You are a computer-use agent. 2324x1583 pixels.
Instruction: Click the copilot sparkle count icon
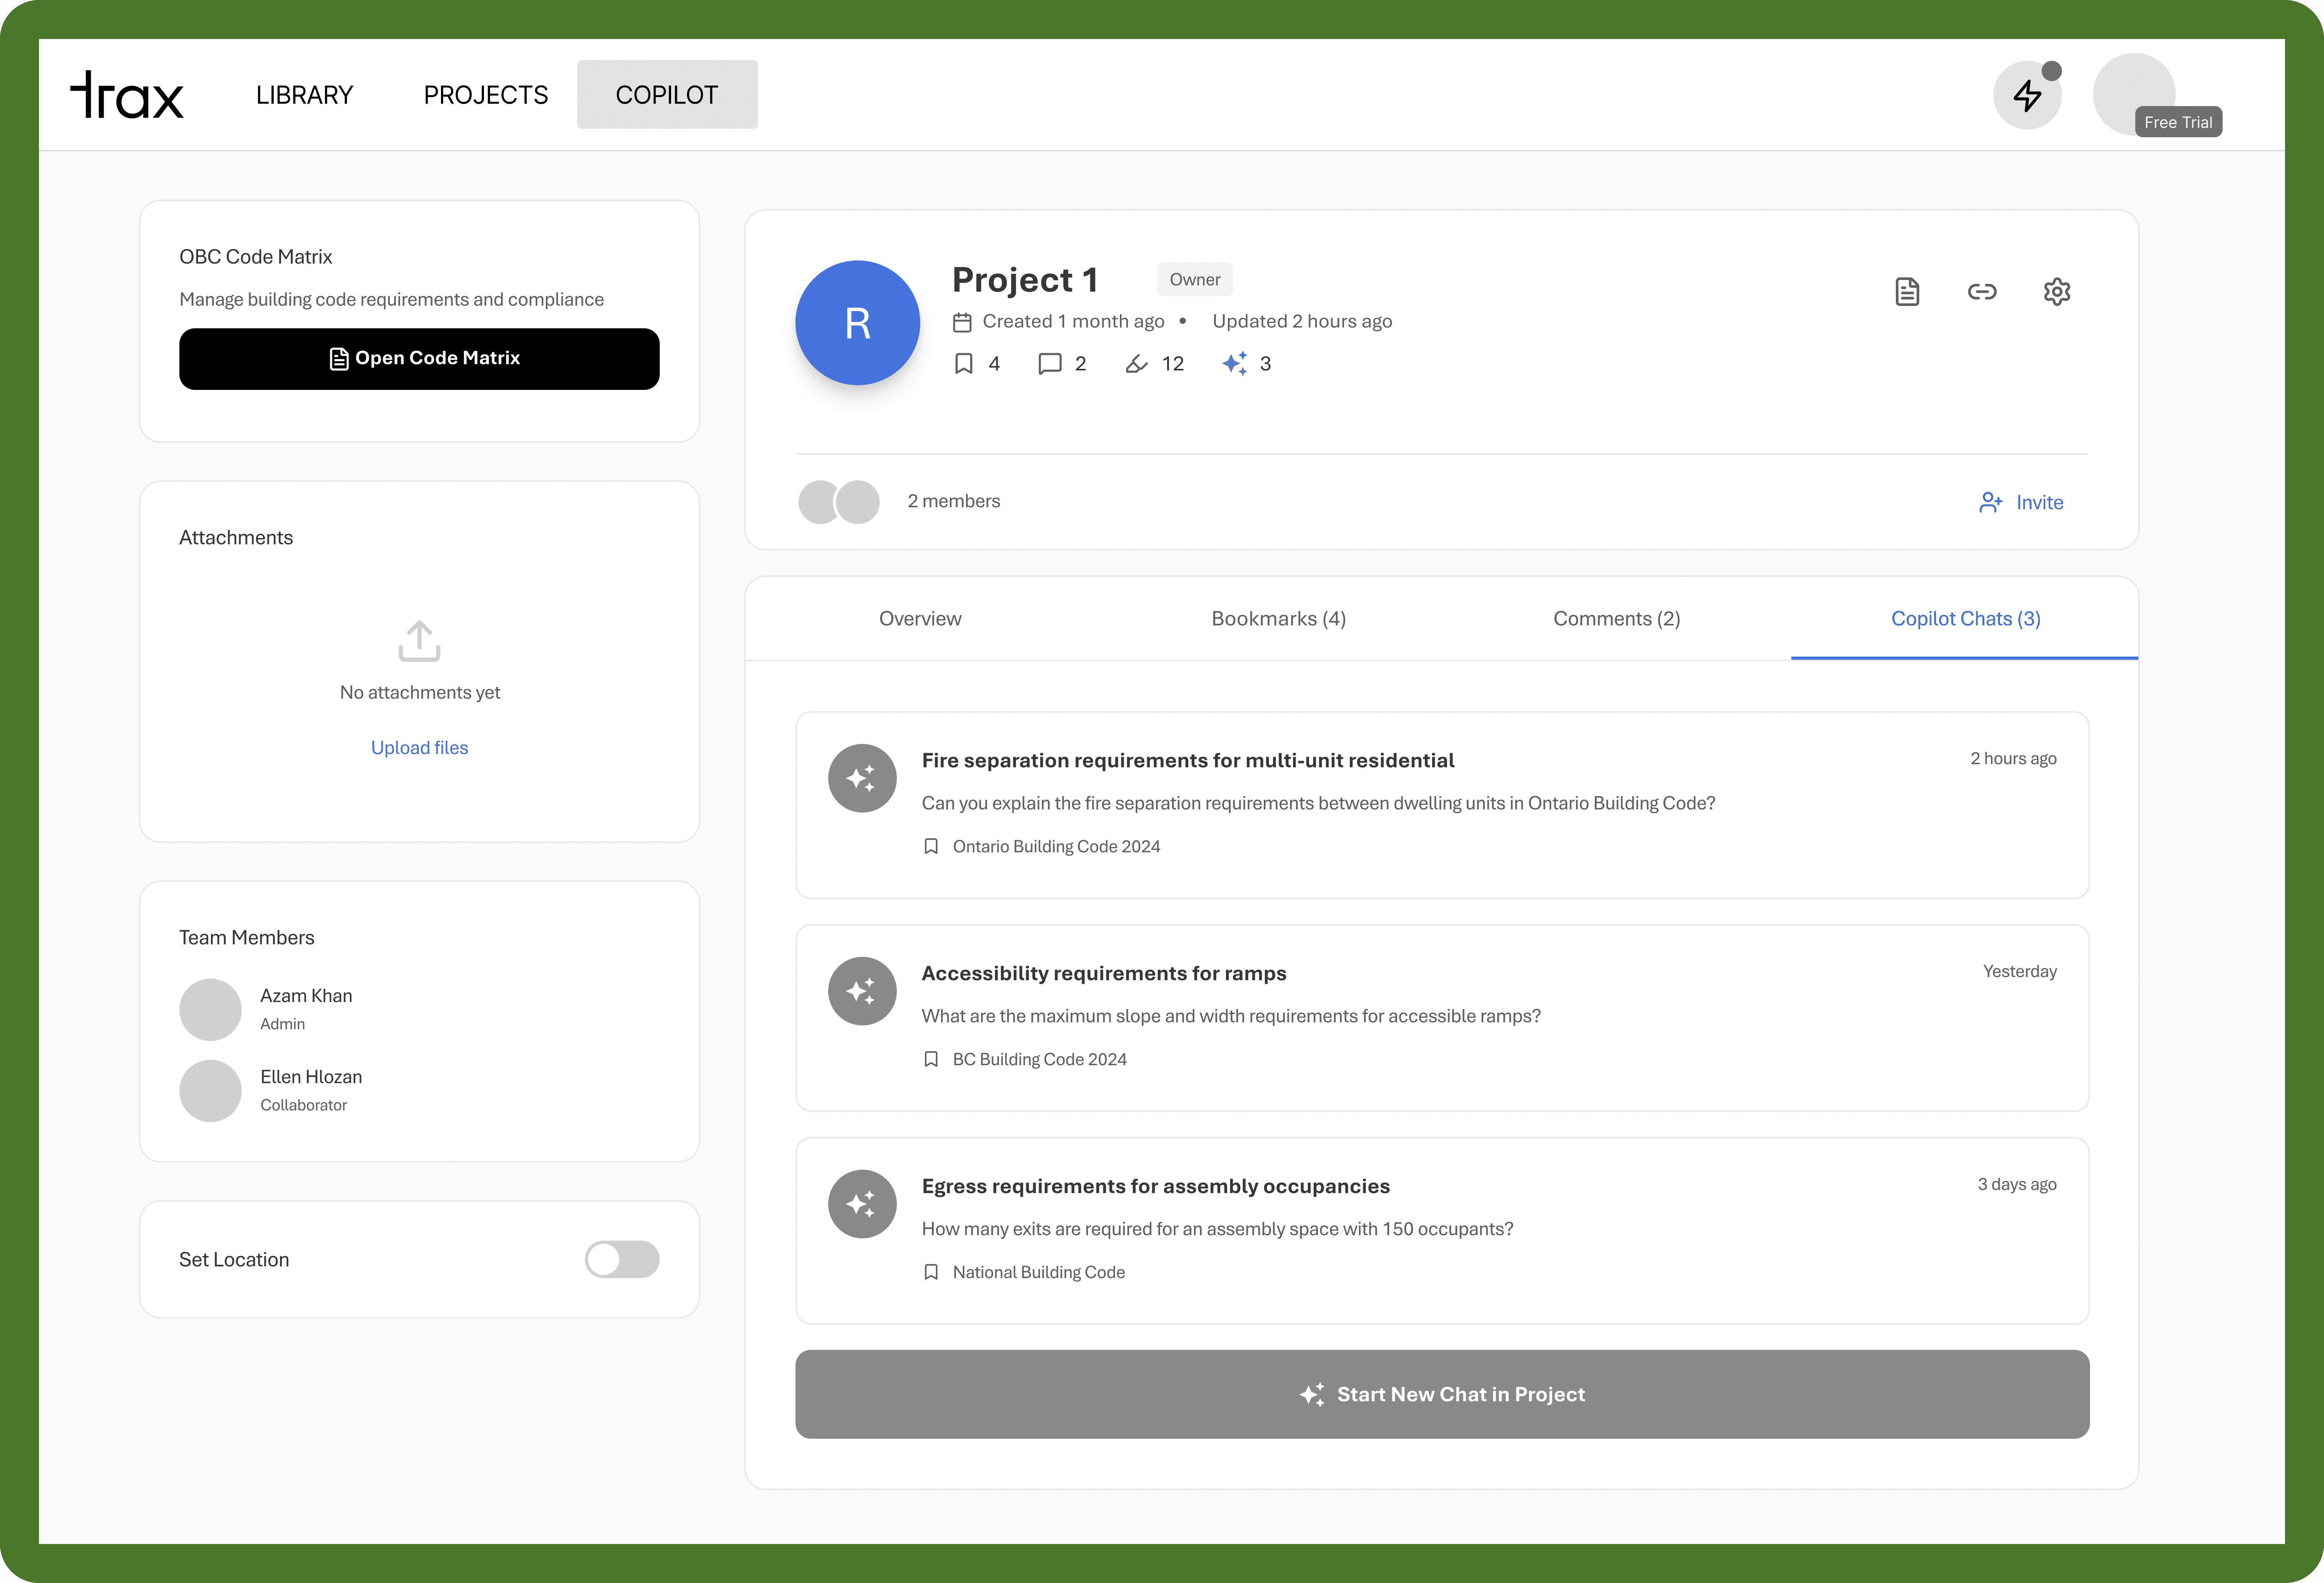pos(1235,364)
